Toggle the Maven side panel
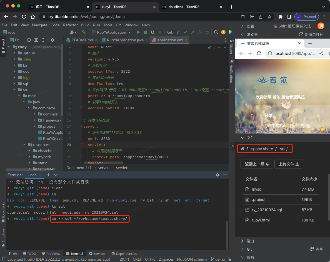Screen dimensions: 330x262 [231, 47]
